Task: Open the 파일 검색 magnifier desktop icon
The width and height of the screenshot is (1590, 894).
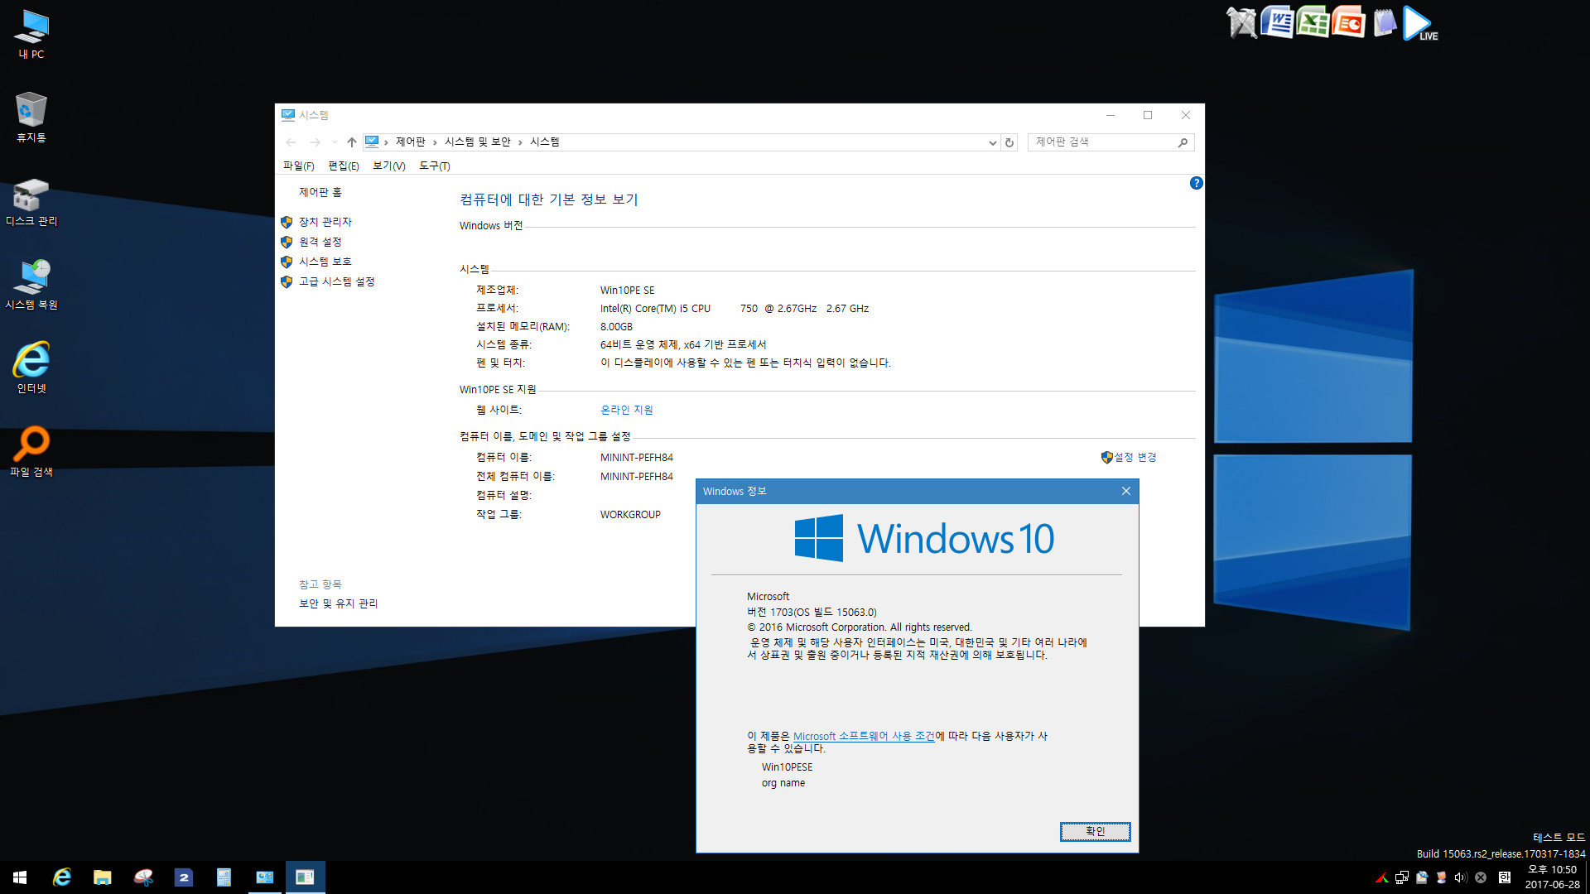Action: (x=31, y=452)
